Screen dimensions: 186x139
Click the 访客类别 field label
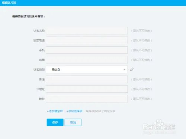[x=39, y=70]
